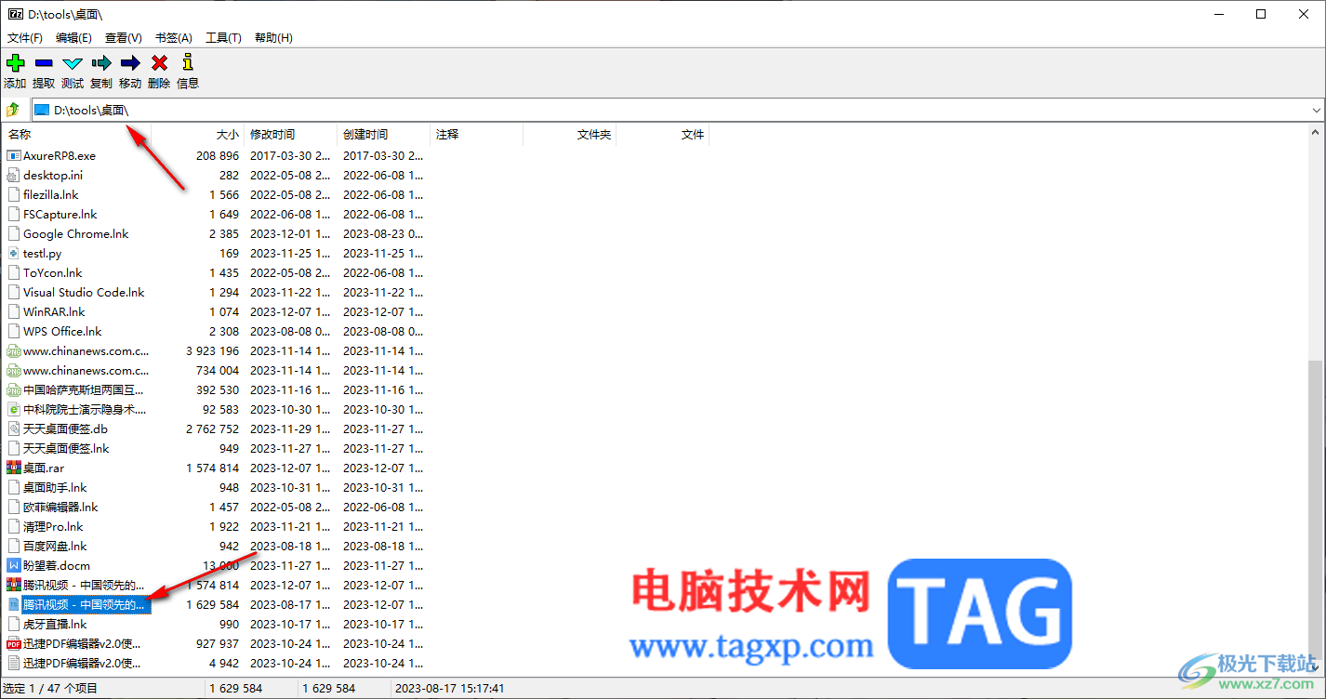Screen dimensions: 1326x699
Task: Select the 欧菲编辑器.lnk file name
Action: pyautogui.click(x=60, y=508)
